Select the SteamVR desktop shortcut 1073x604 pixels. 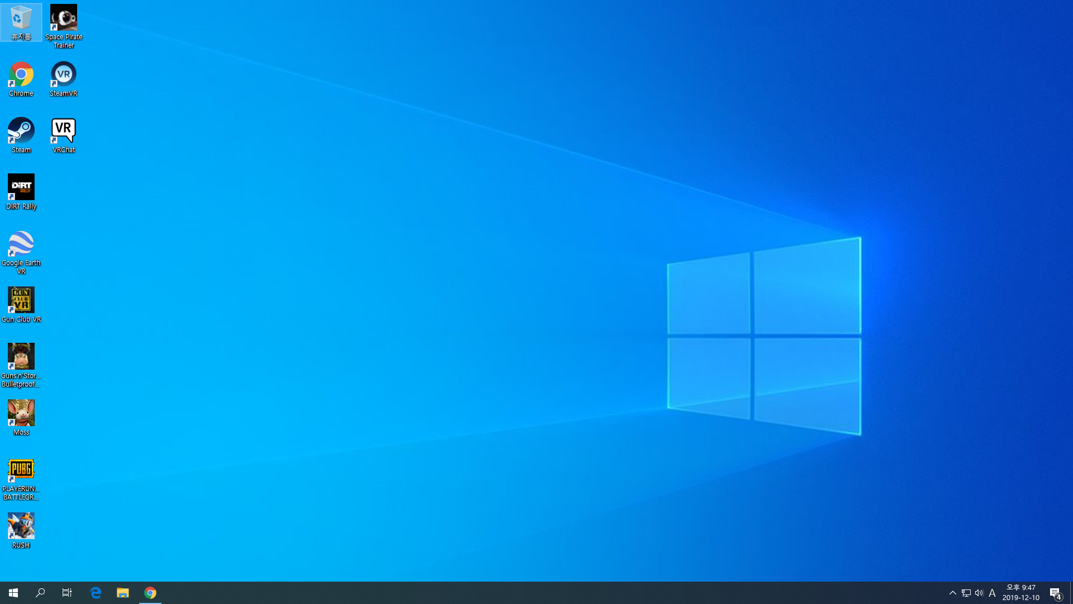pyautogui.click(x=63, y=75)
